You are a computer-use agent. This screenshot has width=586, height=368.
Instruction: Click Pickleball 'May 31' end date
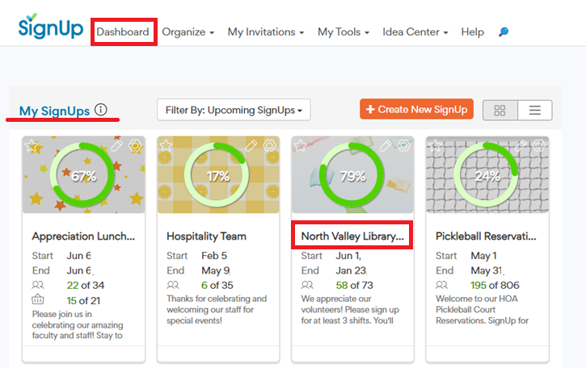(487, 270)
